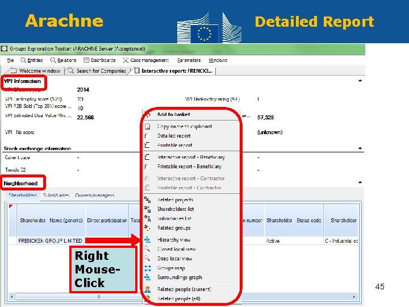
Task: Choose Related people (current) entry
Action: 184,289
